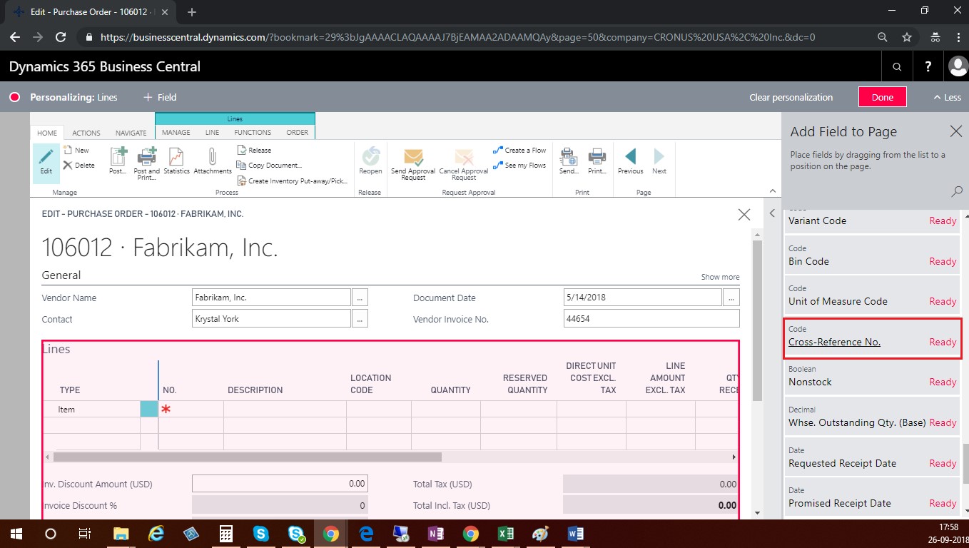Select the Requested Receipt Date field

click(873, 458)
